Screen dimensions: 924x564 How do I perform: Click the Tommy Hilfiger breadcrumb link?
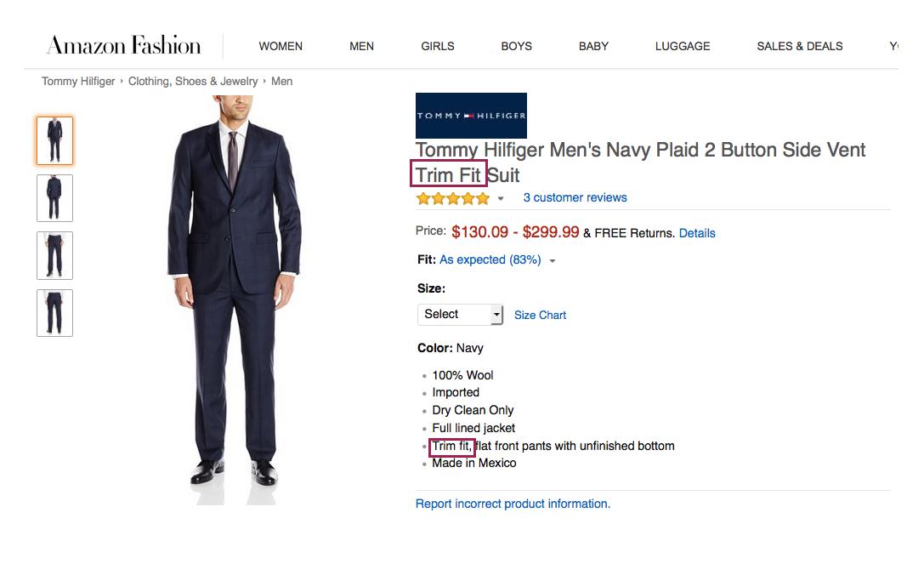point(78,82)
